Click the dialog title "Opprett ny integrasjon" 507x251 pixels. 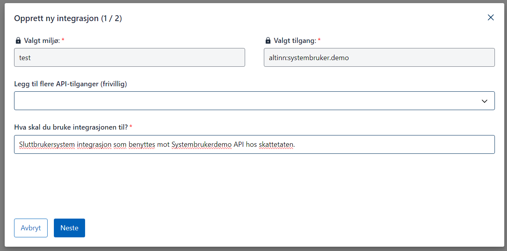(x=56, y=18)
